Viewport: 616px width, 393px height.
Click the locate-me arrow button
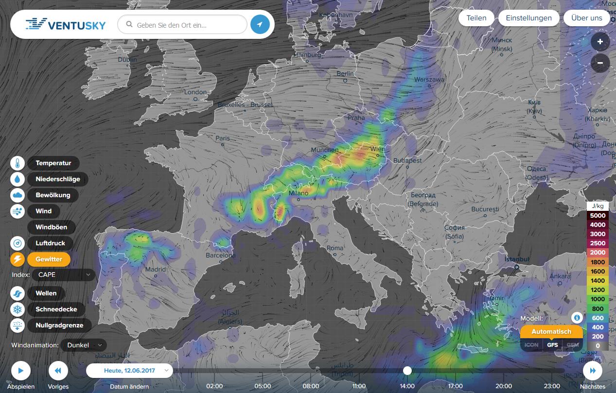point(260,24)
